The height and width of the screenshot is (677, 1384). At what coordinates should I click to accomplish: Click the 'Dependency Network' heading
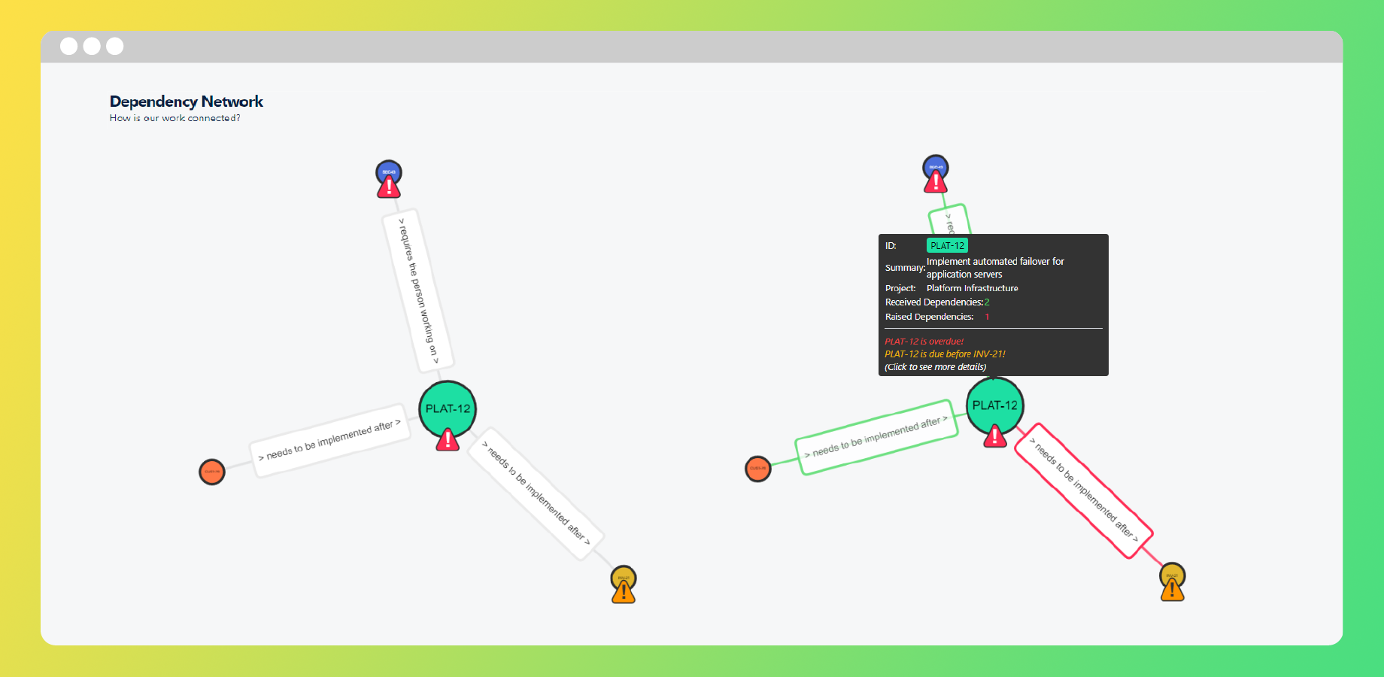pos(187,102)
